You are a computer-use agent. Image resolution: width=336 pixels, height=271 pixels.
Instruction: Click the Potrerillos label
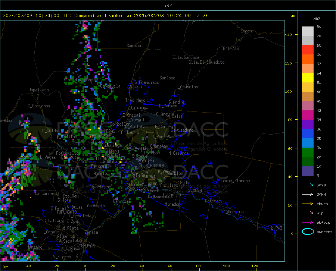tap(68, 153)
